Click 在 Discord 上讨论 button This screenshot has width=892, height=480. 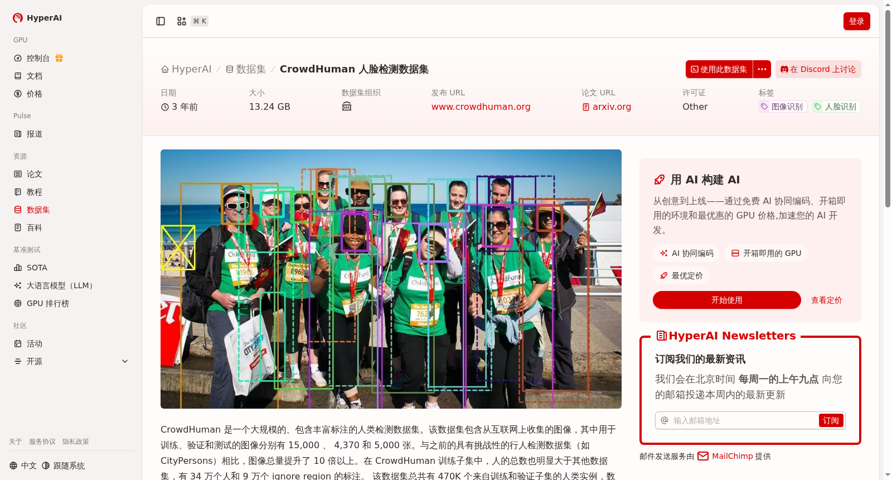818,69
